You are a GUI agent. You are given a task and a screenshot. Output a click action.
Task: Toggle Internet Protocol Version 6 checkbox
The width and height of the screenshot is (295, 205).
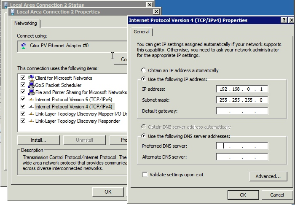point(23,99)
